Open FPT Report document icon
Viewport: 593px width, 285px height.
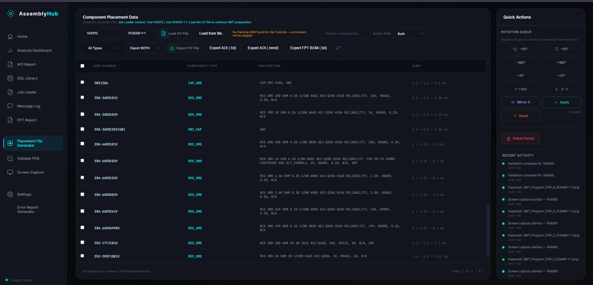click(x=10, y=120)
